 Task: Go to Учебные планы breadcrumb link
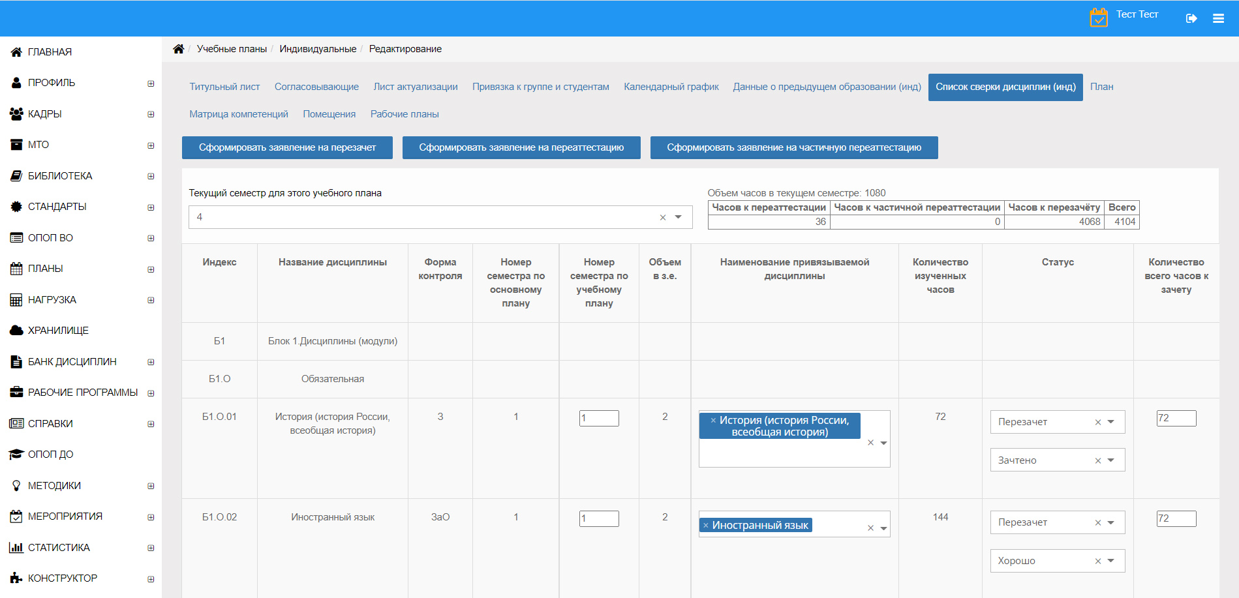(232, 49)
